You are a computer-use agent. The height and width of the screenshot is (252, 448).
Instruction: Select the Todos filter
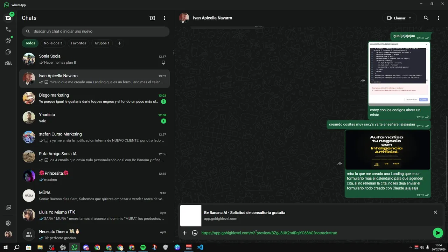[x=30, y=43]
